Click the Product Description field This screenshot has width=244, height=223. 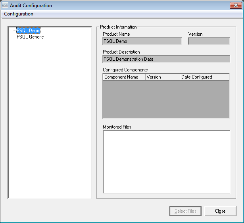point(166,59)
